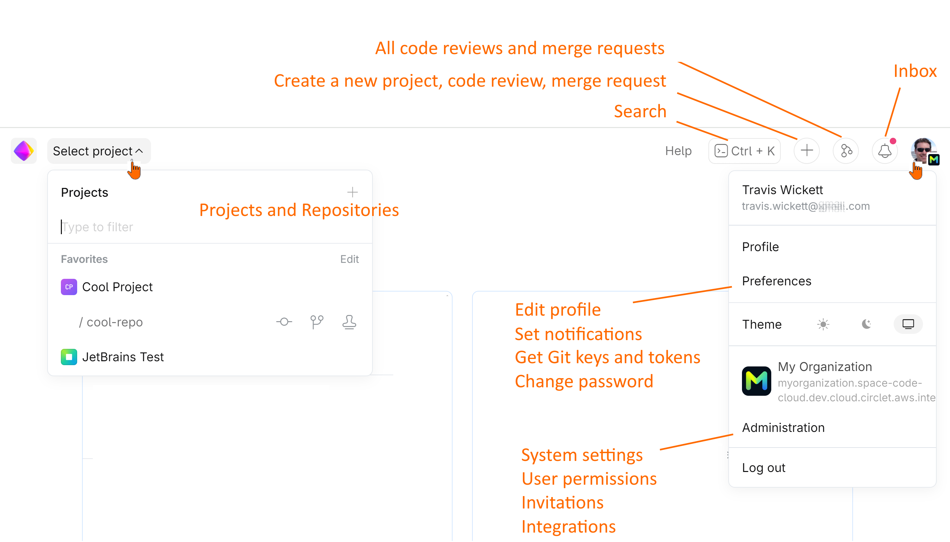View commits for cool-repo
950x542 pixels.
point(284,322)
